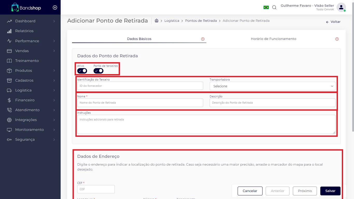354x199 pixels.
Task: Click the Relatórios bar chart icon
Action: 9,31
